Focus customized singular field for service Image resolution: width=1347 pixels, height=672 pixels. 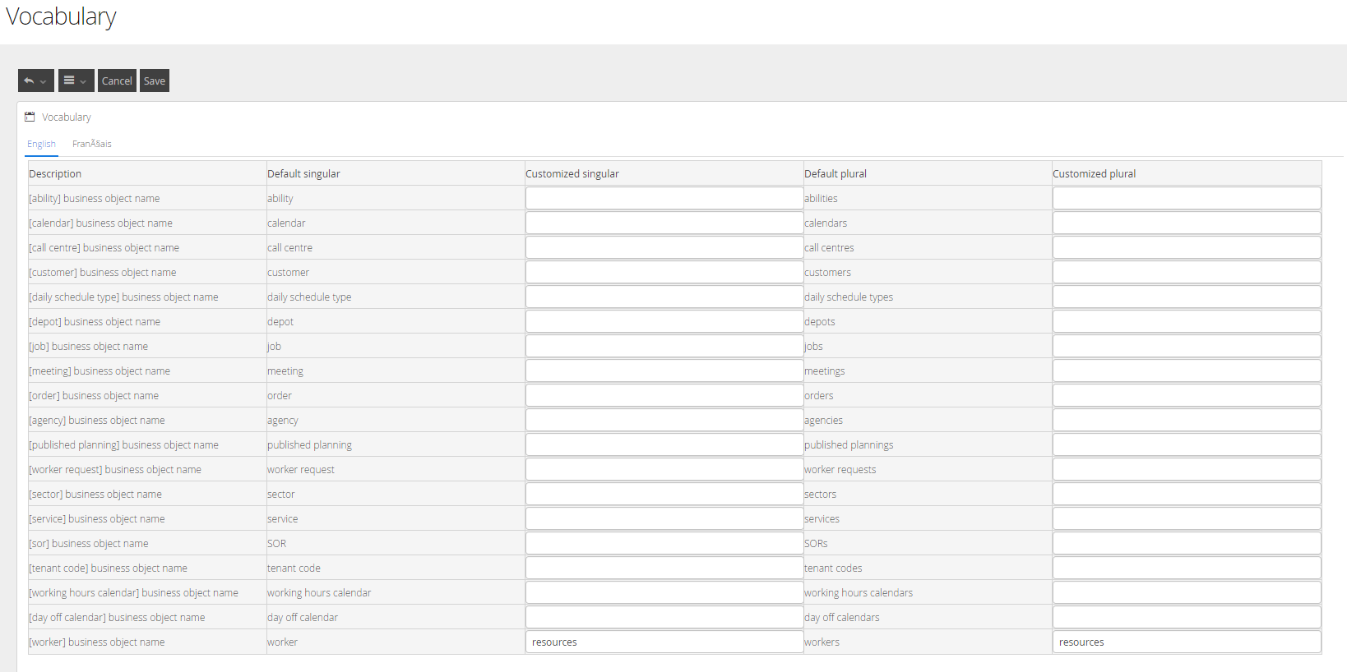[x=664, y=518]
